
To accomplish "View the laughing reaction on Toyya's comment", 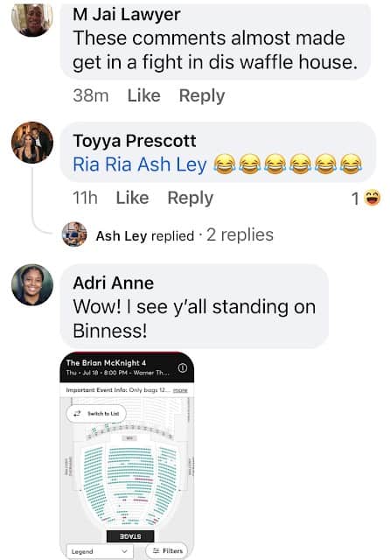I will tap(366, 198).
